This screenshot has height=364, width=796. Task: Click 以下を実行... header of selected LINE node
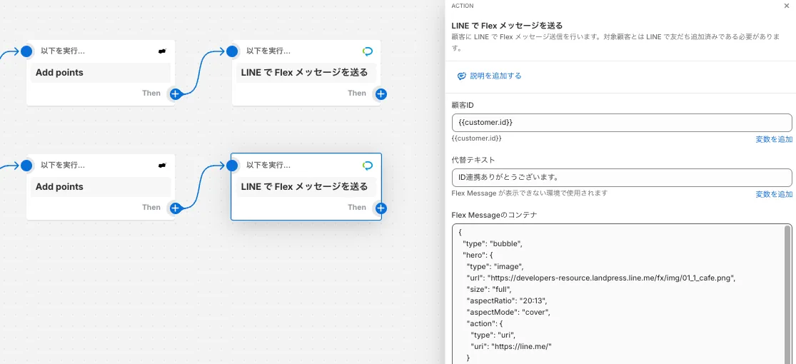pyautogui.click(x=268, y=166)
